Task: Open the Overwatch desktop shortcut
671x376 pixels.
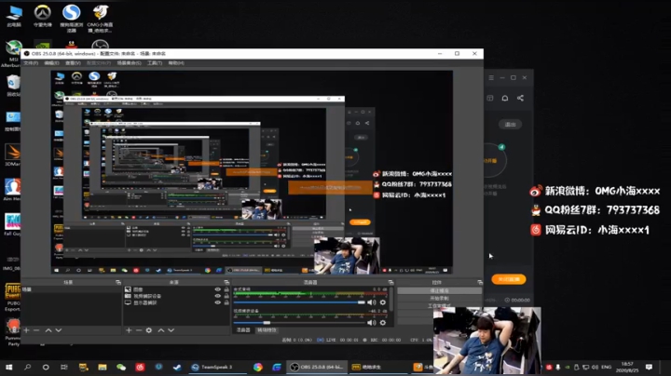Action: click(x=42, y=16)
